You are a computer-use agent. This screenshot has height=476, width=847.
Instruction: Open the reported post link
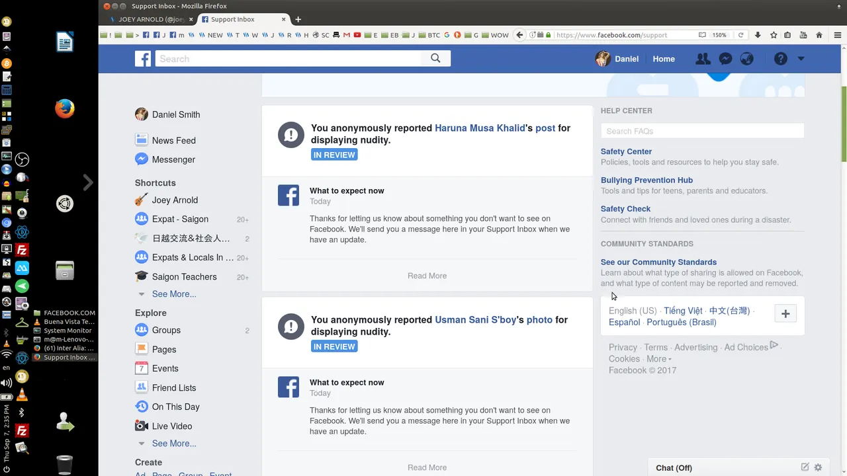545,128
